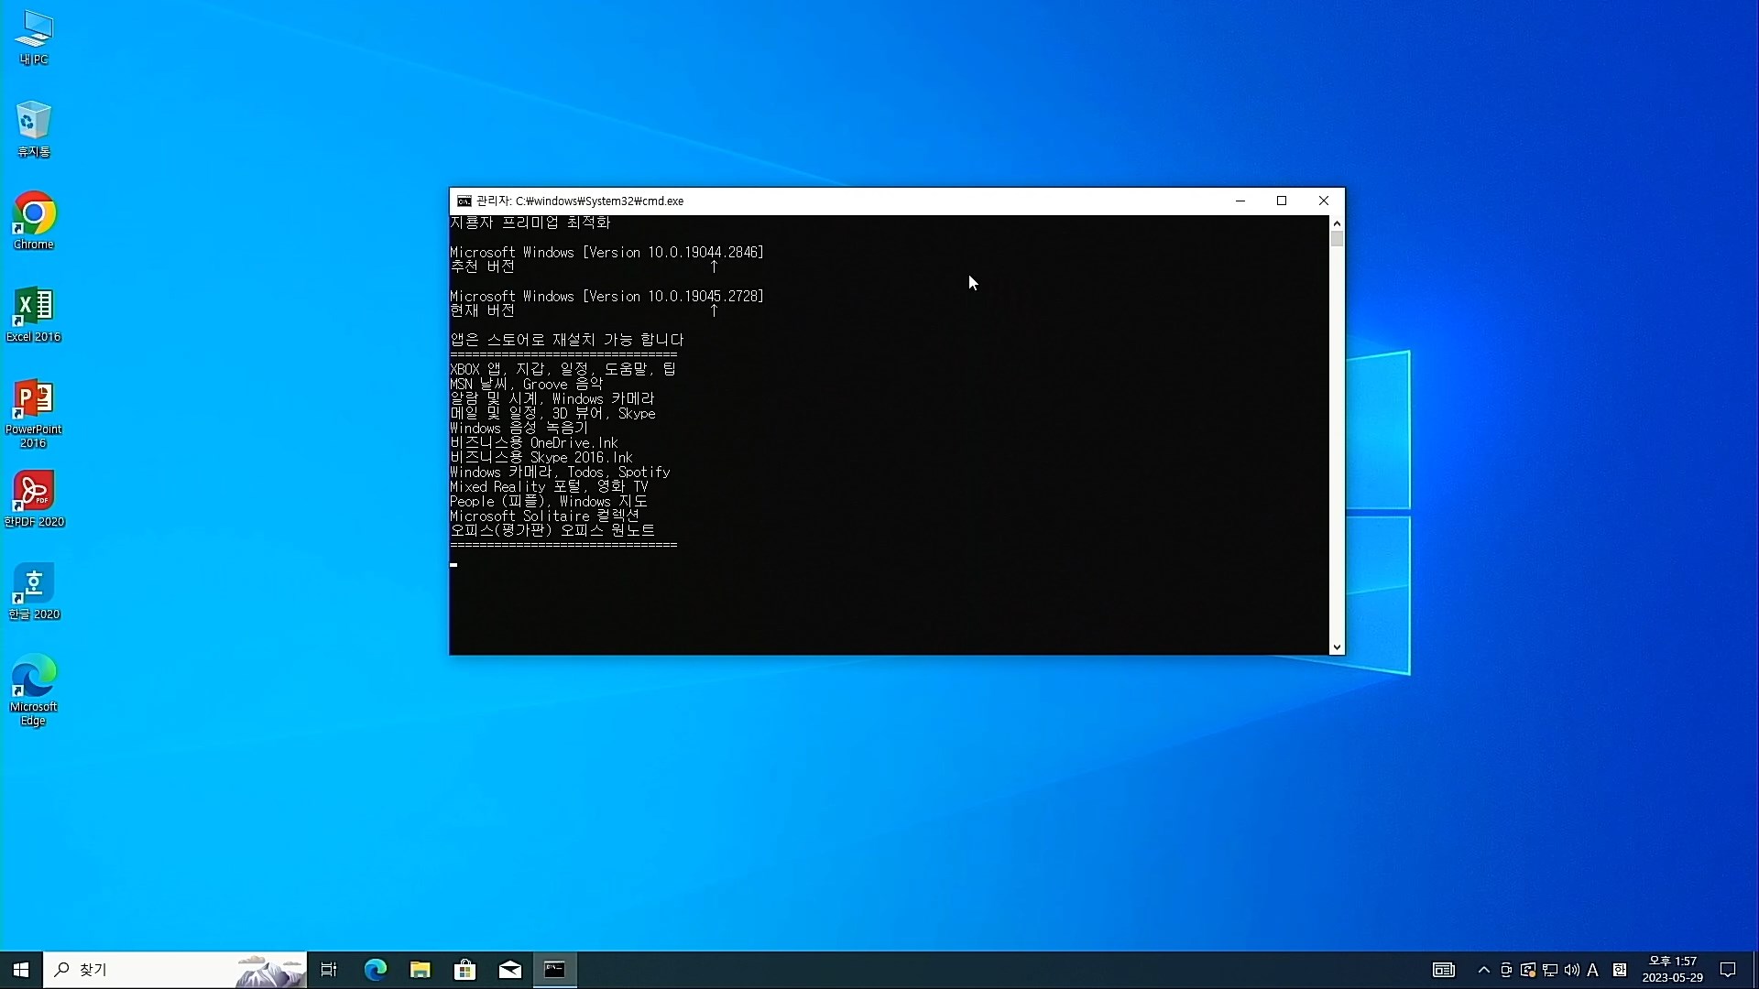Click the '추천 버전' text in cmd
This screenshot has height=989, width=1759.
pyautogui.click(x=483, y=266)
